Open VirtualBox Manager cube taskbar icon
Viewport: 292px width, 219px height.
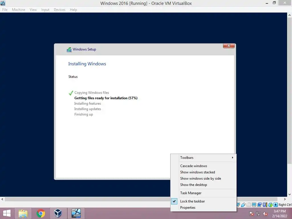pyautogui.click(x=58, y=213)
